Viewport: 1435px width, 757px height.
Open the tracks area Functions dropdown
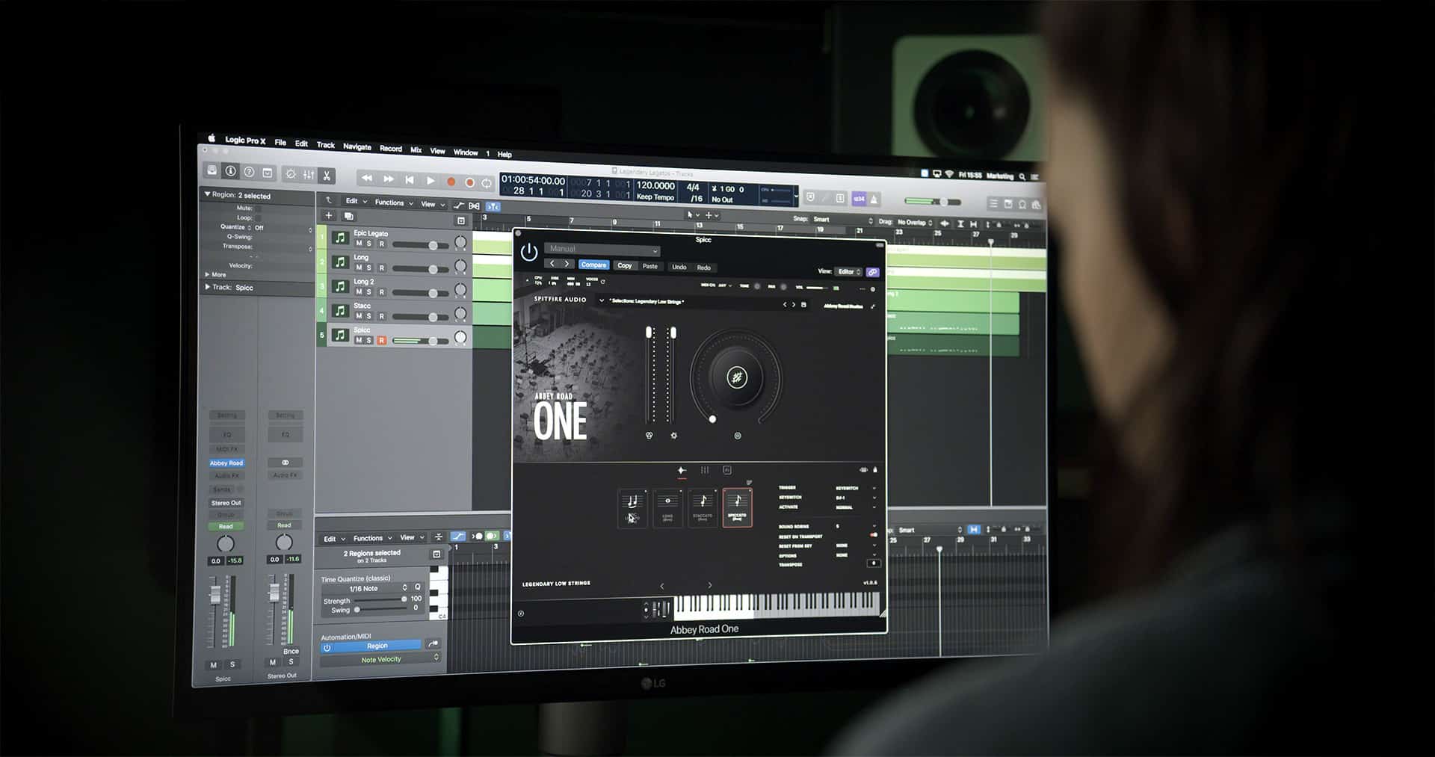pos(393,203)
